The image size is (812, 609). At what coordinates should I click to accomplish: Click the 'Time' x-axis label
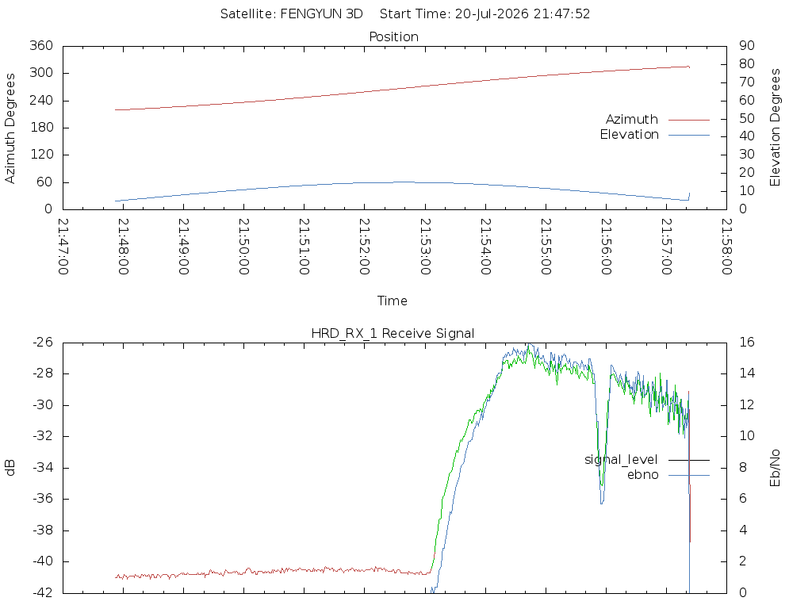[x=392, y=301]
